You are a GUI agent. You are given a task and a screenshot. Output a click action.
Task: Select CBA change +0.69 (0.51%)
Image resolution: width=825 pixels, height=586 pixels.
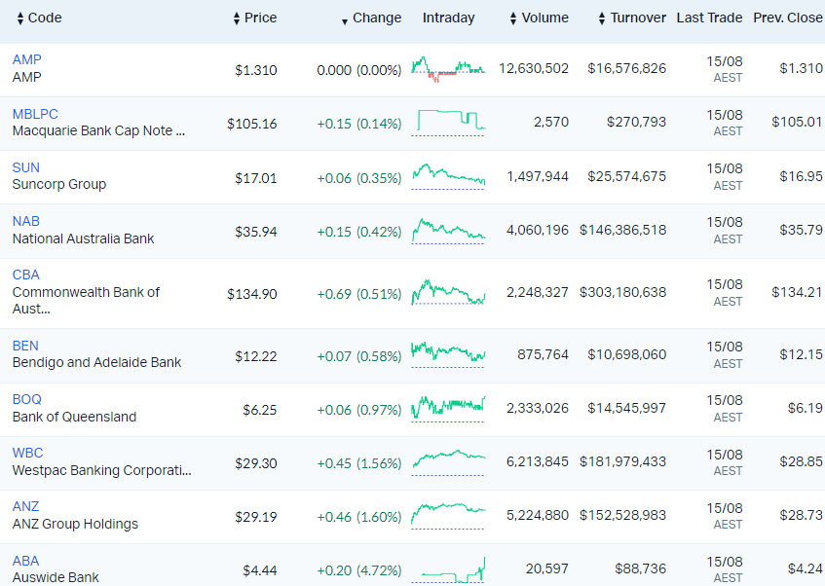tap(358, 294)
